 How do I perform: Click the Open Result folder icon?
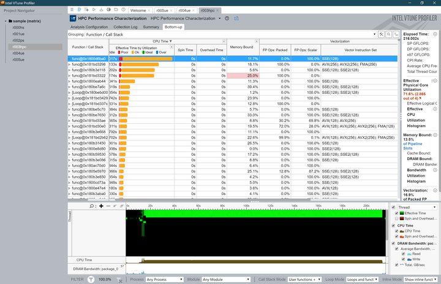point(116,10)
